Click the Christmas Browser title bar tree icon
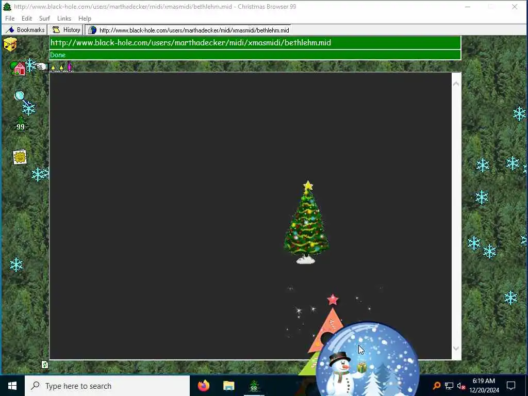This screenshot has height=396, width=528. pos(7,6)
